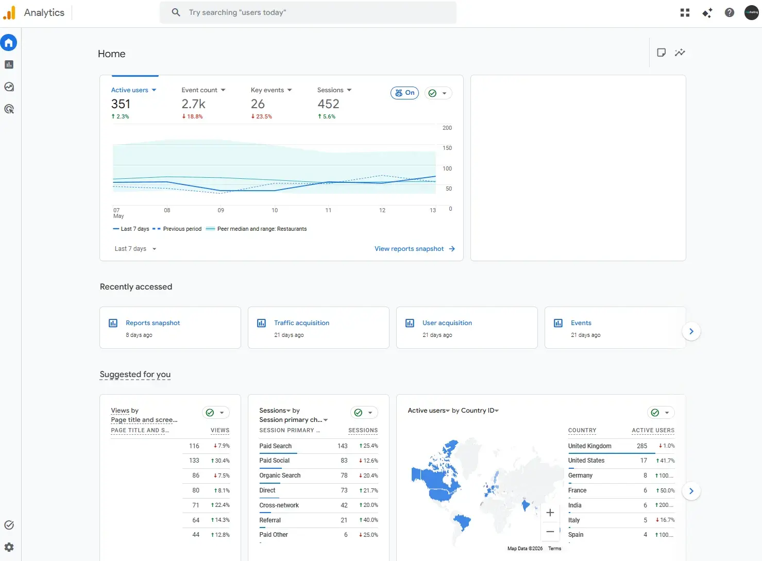Open the Admin settings gear icon
This screenshot has width=762, height=561.
pos(9,547)
